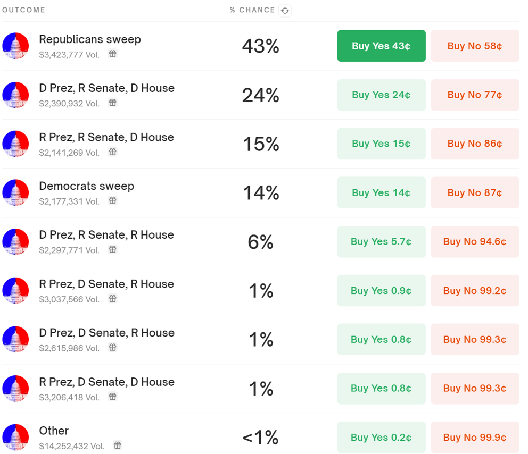Viewport: 528px width, 454px height.
Task: Click the refresh icon beside % Chance
Action: (x=285, y=11)
